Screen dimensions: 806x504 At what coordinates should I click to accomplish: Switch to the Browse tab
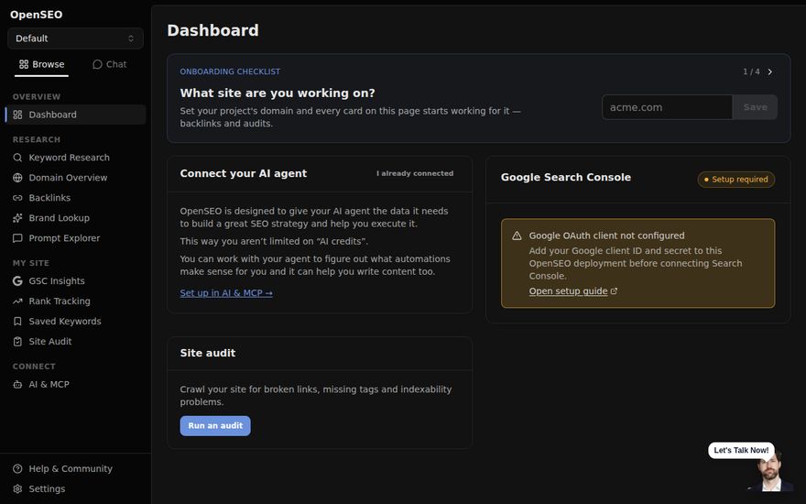coord(41,64)
